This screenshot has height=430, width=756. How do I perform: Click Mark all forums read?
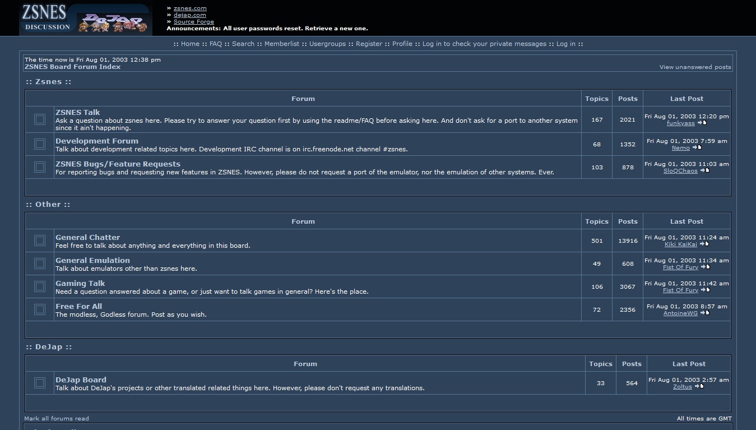pos(56,418)
